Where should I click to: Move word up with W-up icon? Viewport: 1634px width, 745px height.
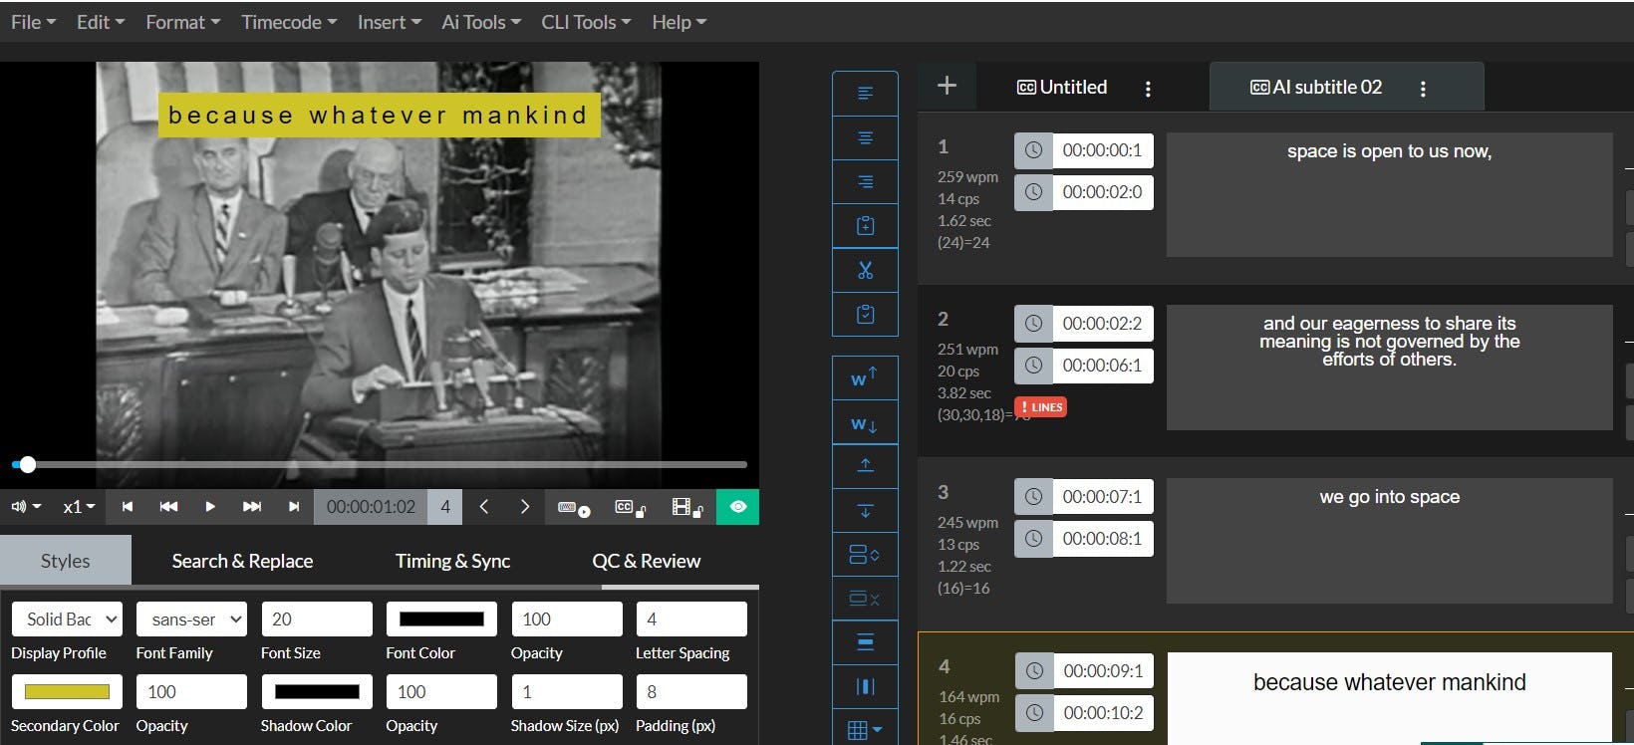[865, 377]
